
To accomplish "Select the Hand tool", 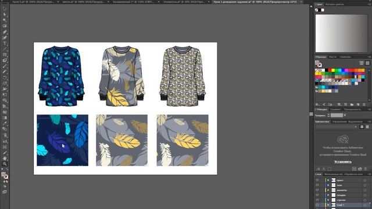I will click(5, 158).
